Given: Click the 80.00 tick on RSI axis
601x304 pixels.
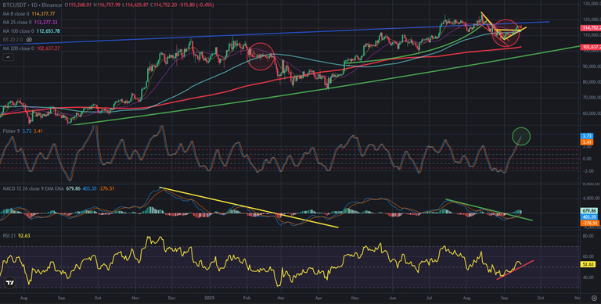Looking at the screenshot, I should point(588,236).
